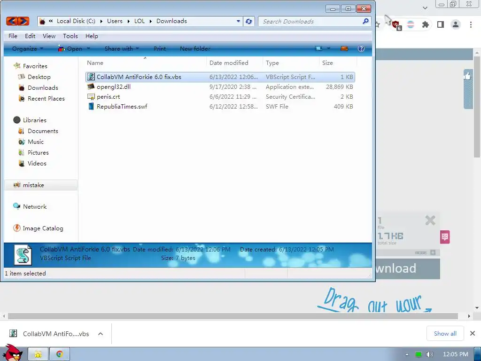Click the Search Downloads input field
Viewport: 481px width, 361px height.
point(310,21)
